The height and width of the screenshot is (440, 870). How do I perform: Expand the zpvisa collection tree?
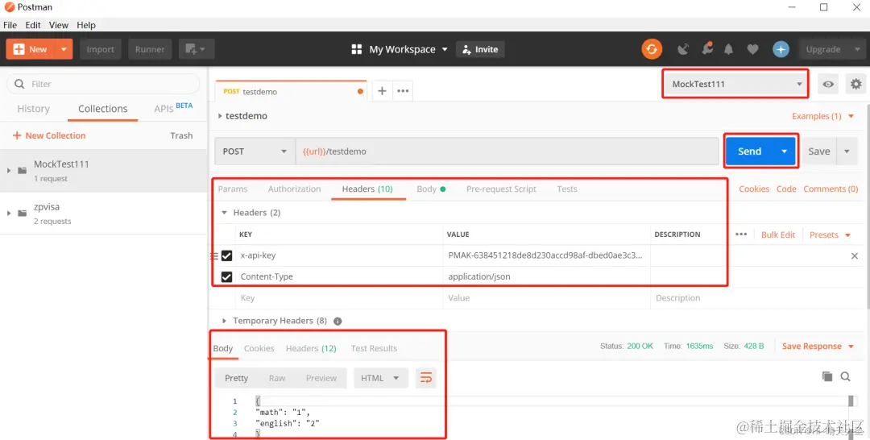tap(9, 213)
